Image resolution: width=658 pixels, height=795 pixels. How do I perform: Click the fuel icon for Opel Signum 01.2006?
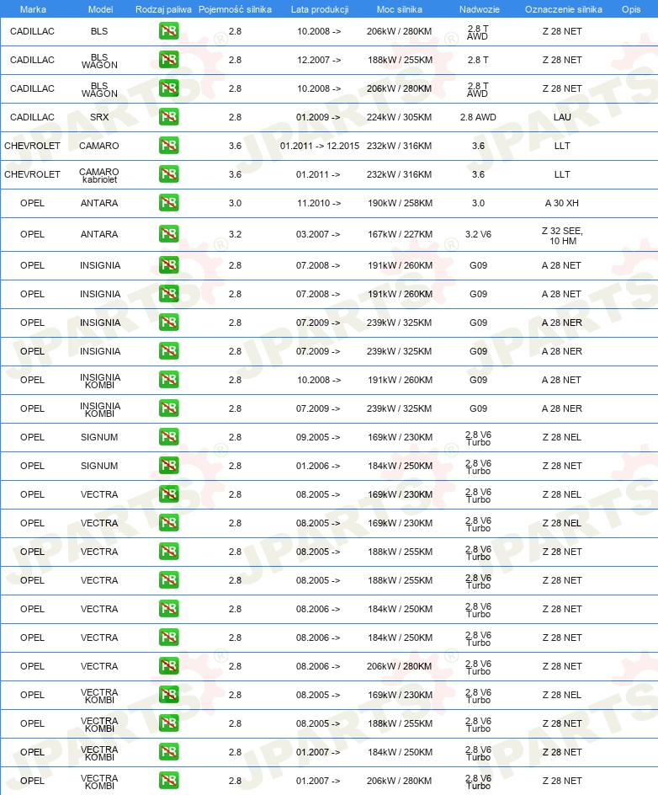[x=168, y=466]
